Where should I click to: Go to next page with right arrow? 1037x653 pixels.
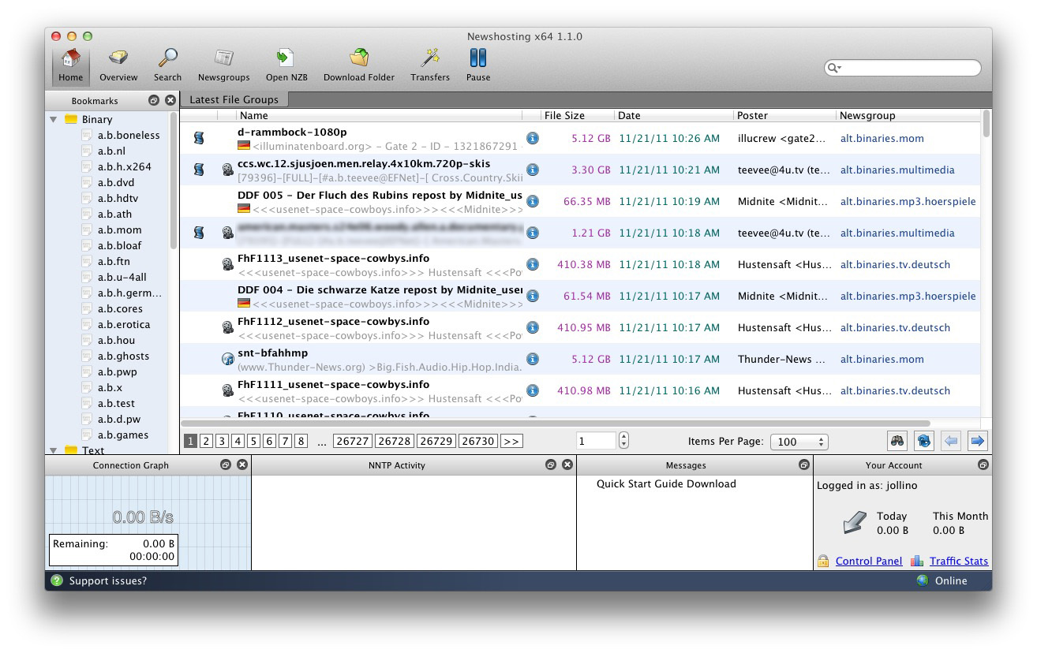(977, 441)
